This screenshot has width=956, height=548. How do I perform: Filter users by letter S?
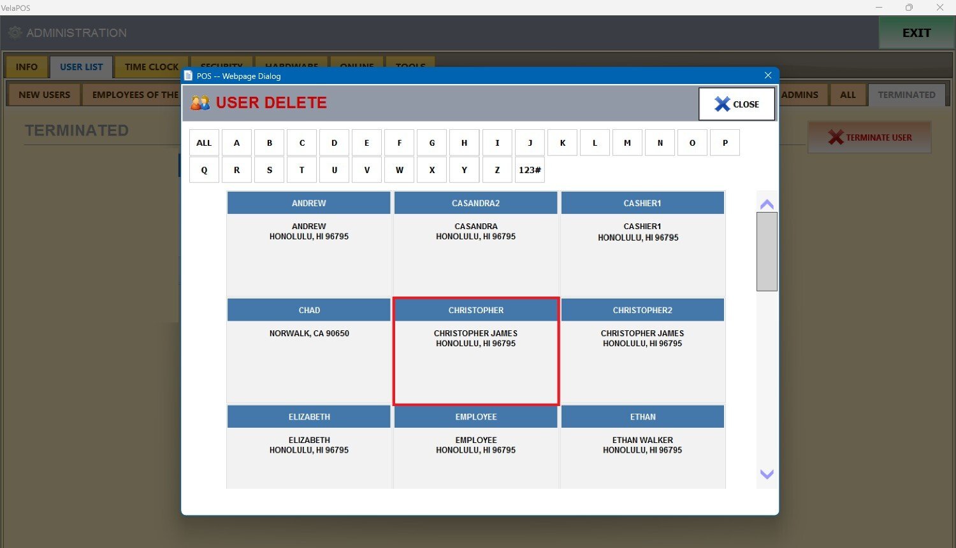(x=270, y=170)
